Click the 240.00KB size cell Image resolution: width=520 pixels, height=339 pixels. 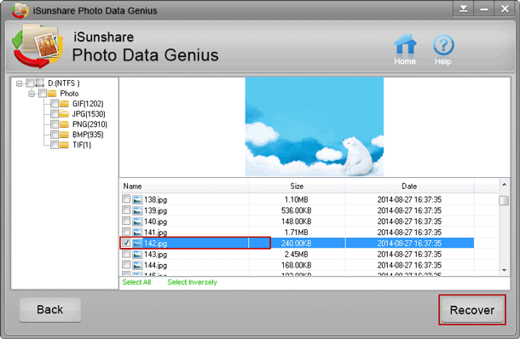297,244
